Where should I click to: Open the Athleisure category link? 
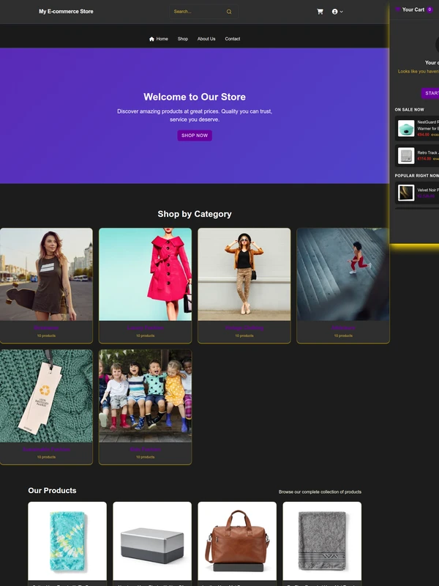pos(343,327)
